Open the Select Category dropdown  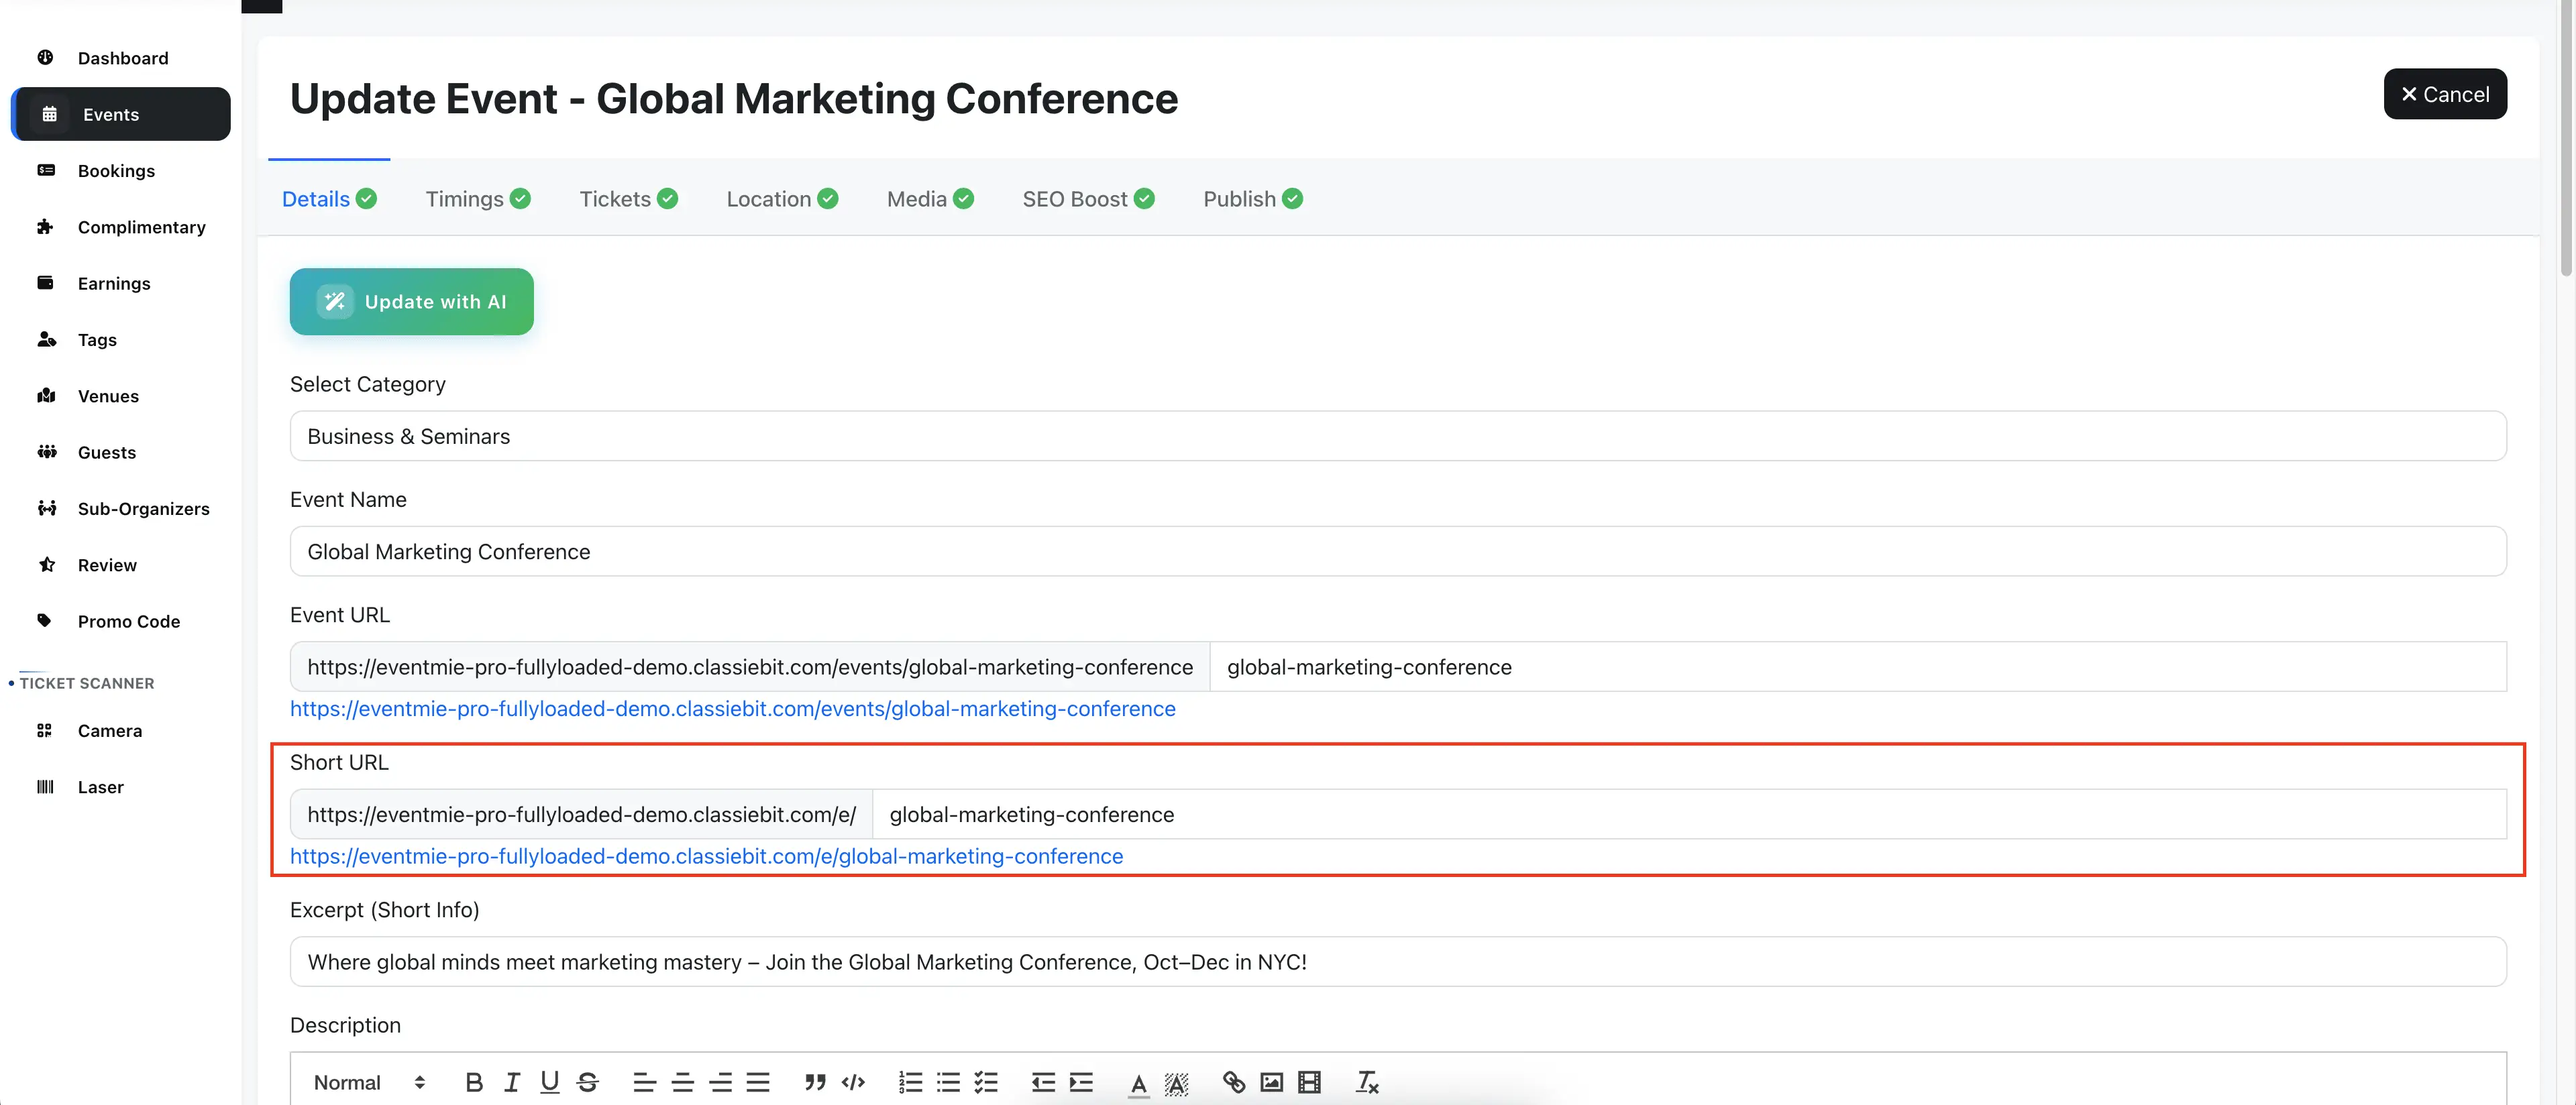[1397, 437]
